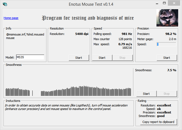
Task: Stop the Smoothness test
Action: [167, 94]
